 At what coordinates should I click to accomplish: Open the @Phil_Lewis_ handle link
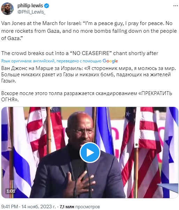pos(31,12)
